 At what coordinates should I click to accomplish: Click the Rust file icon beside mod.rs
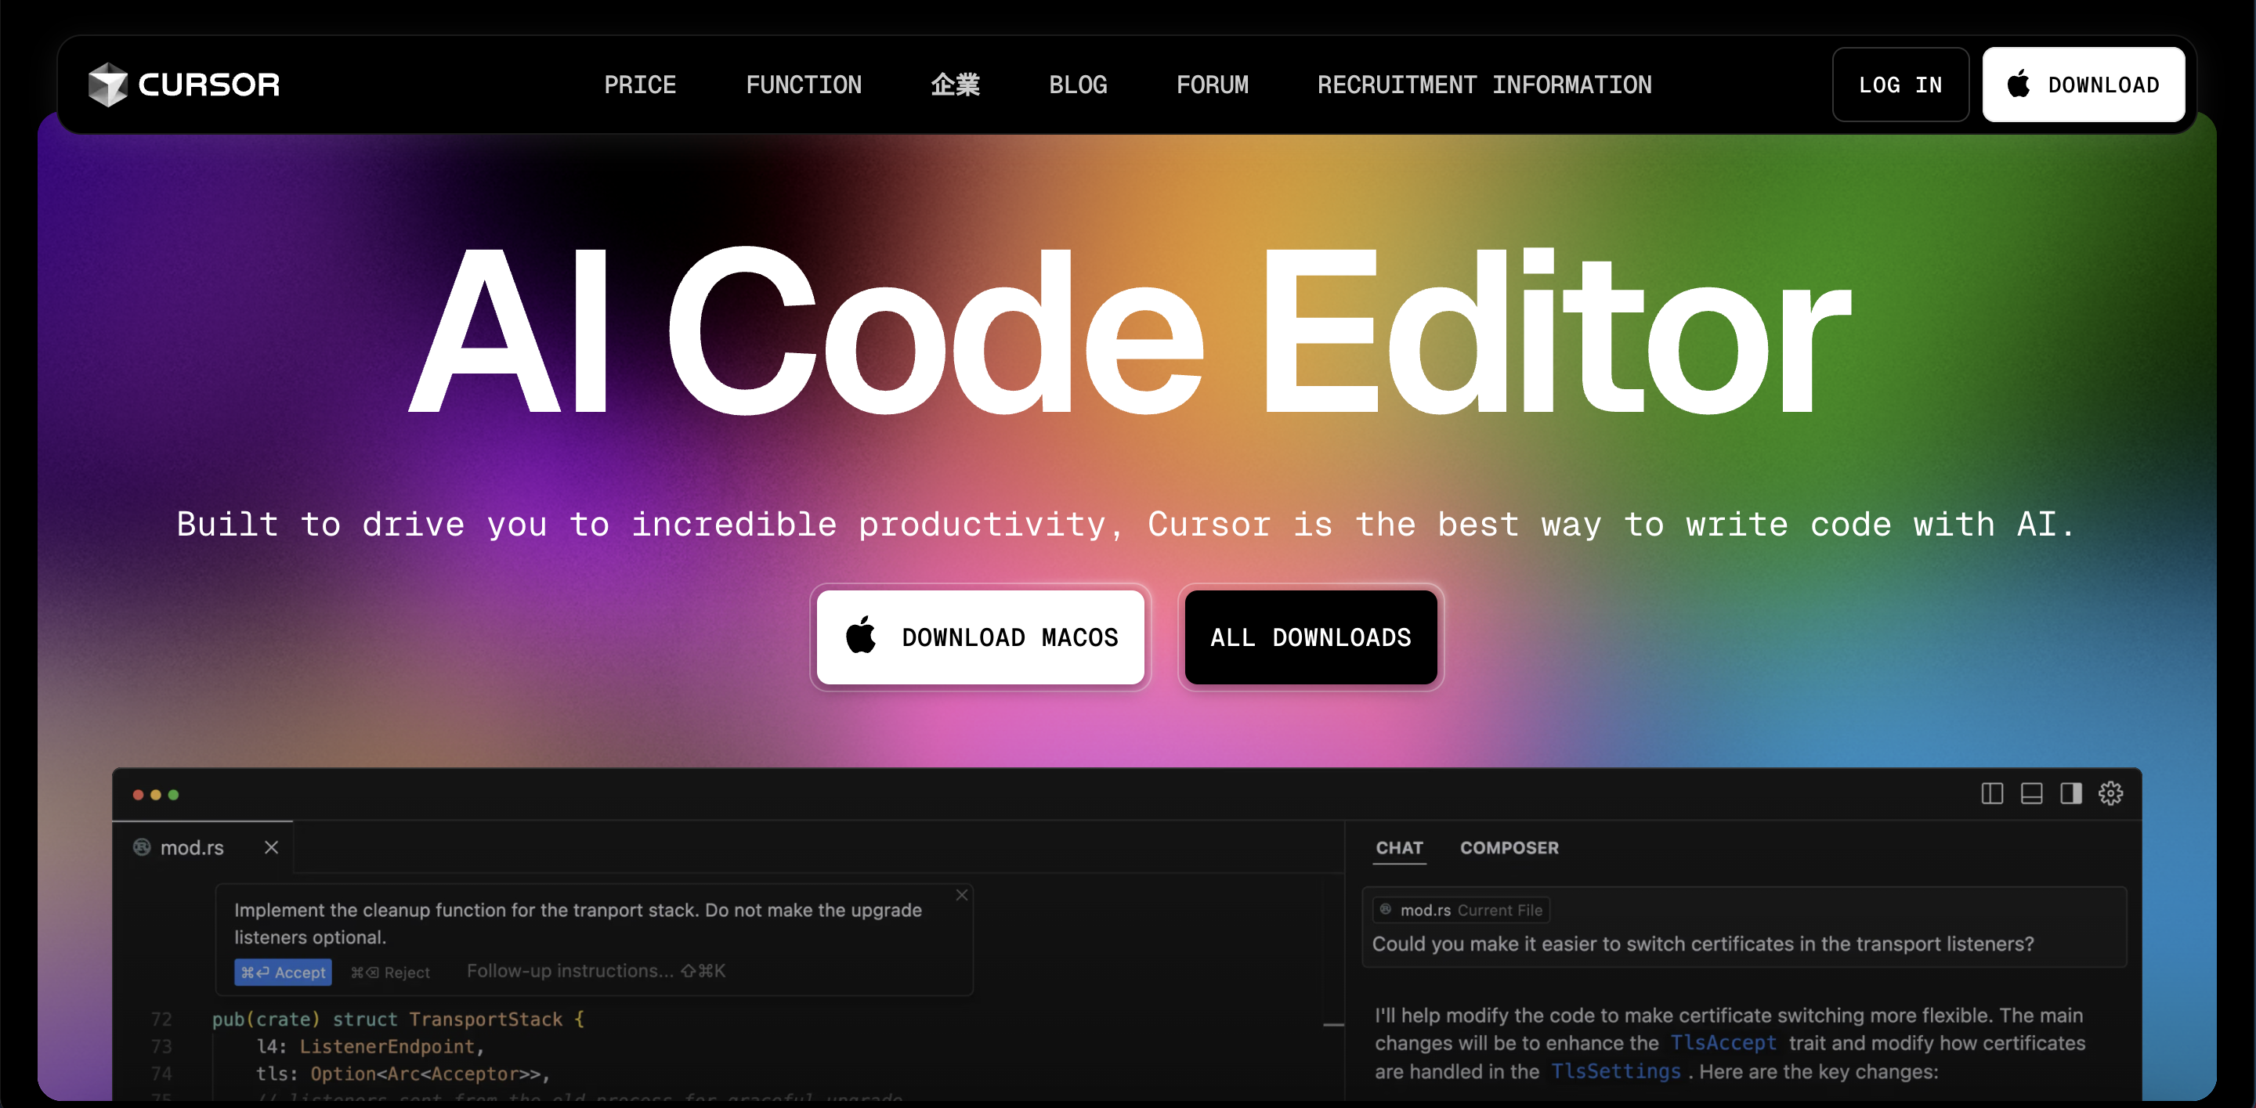(142, 847)
